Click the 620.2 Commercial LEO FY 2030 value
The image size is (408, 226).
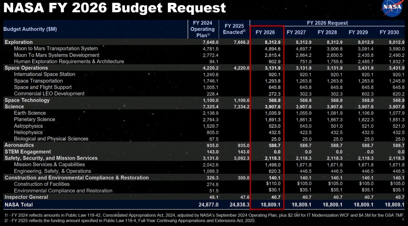click(x=399, y=94)
